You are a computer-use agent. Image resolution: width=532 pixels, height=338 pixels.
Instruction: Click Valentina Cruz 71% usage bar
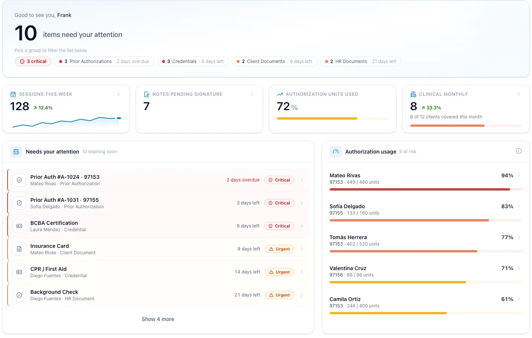point(425,282)
